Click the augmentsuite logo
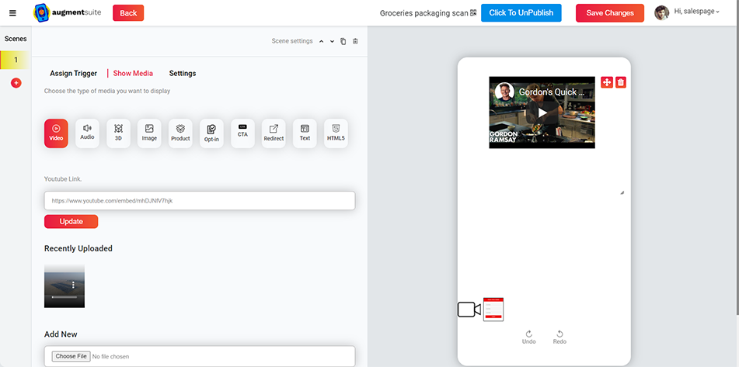 [67, 12]
